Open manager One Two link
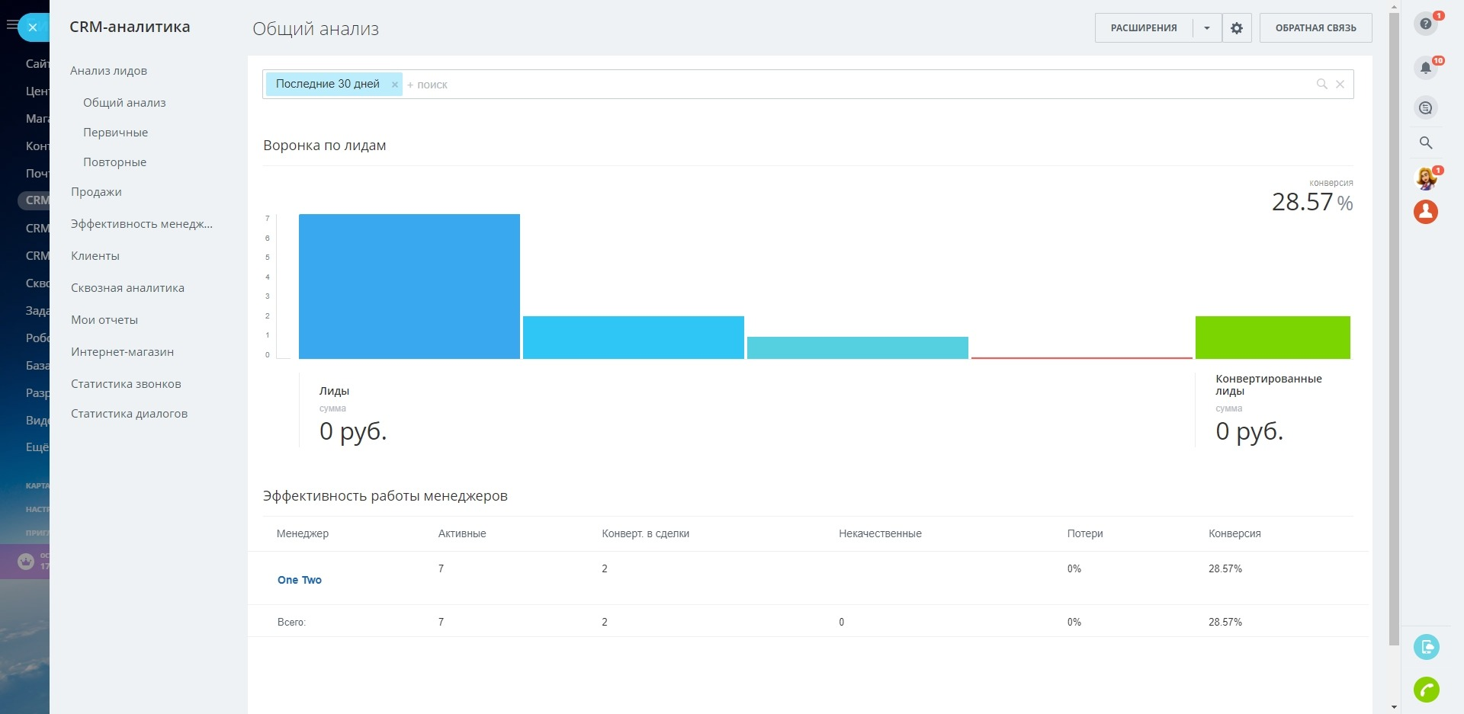1464x714 pixels. 300,580
